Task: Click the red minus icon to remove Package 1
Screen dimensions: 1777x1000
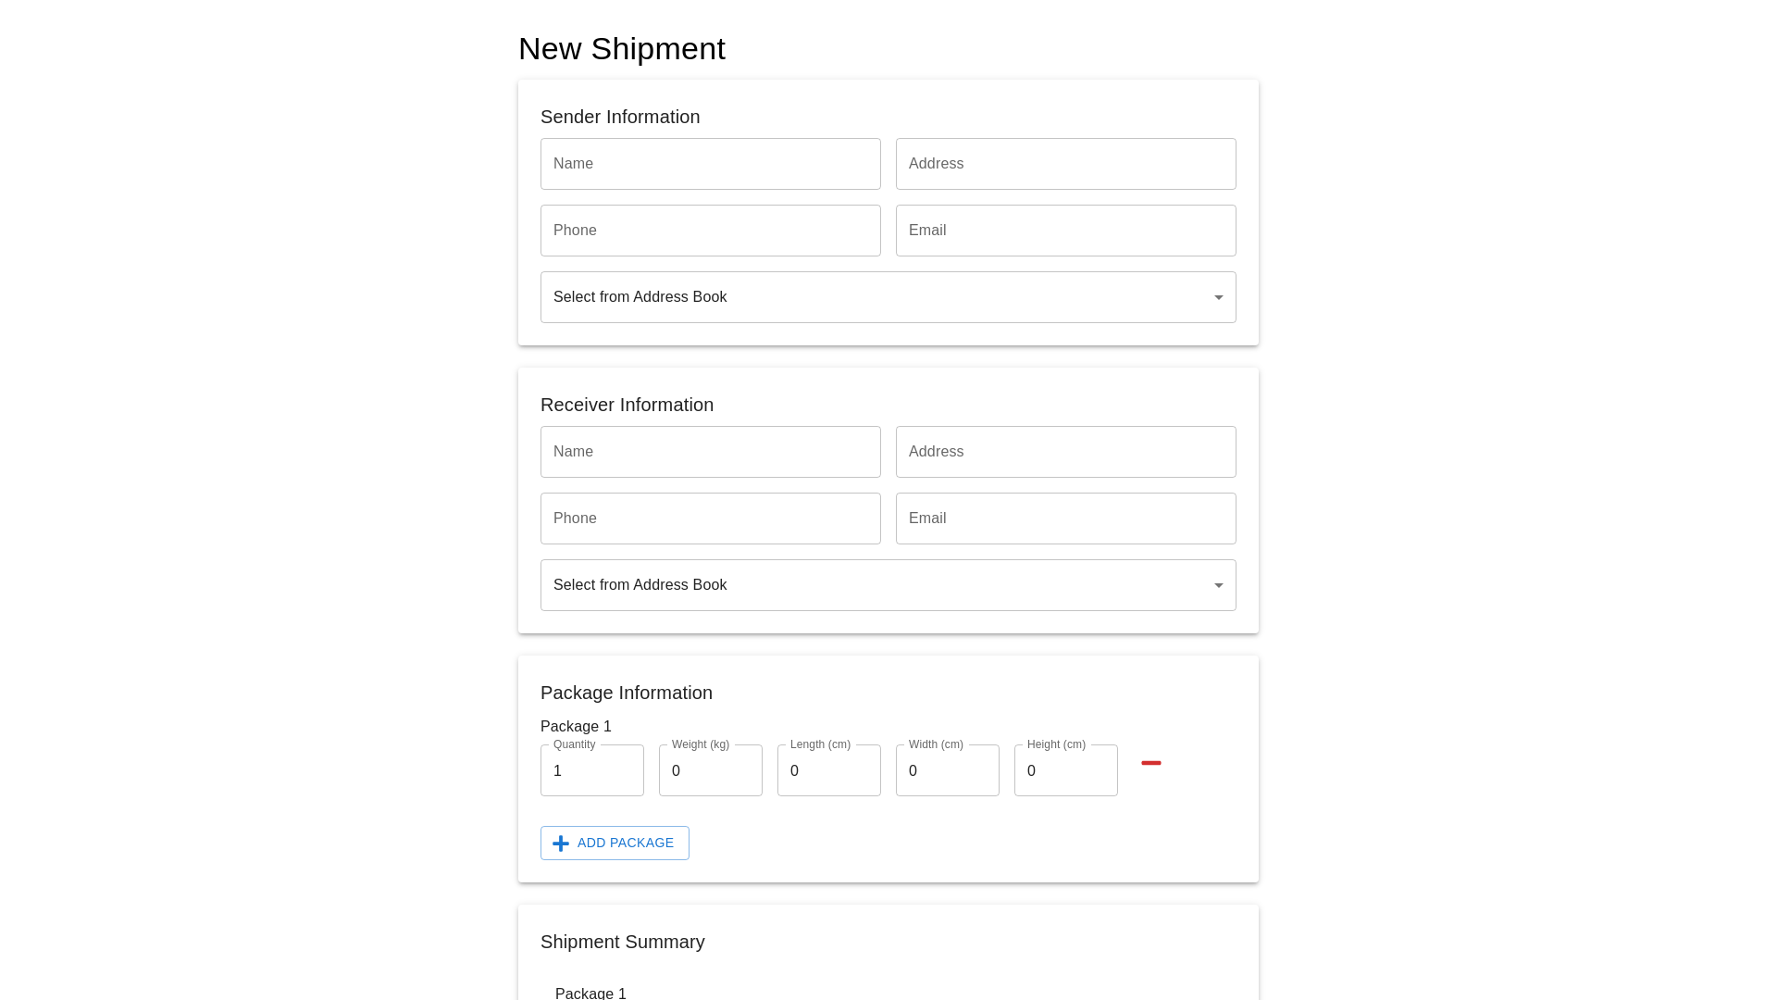Action: pos(1151,763)
